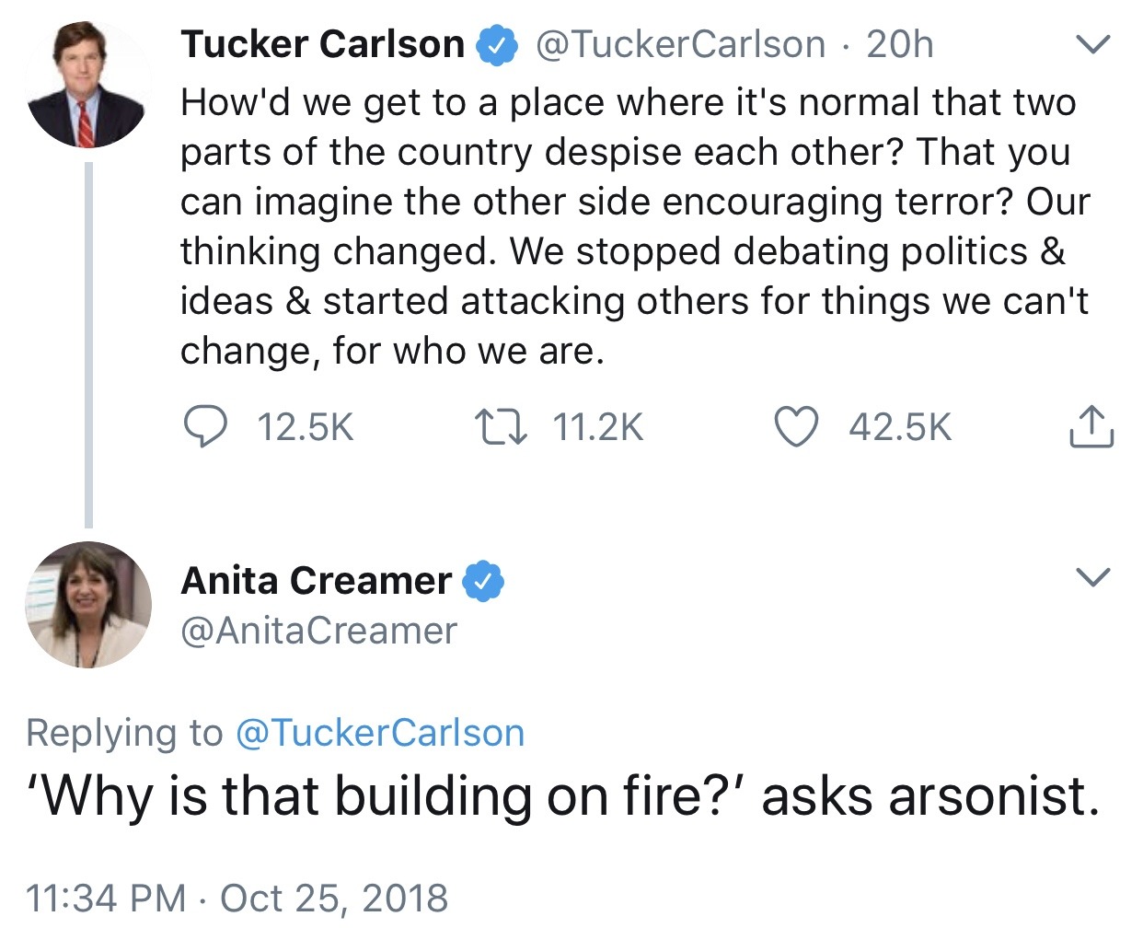Viewport: 1143px width, 951px height.
Task: Retweet Tucker Carlson's tweet
Action: 501,427
